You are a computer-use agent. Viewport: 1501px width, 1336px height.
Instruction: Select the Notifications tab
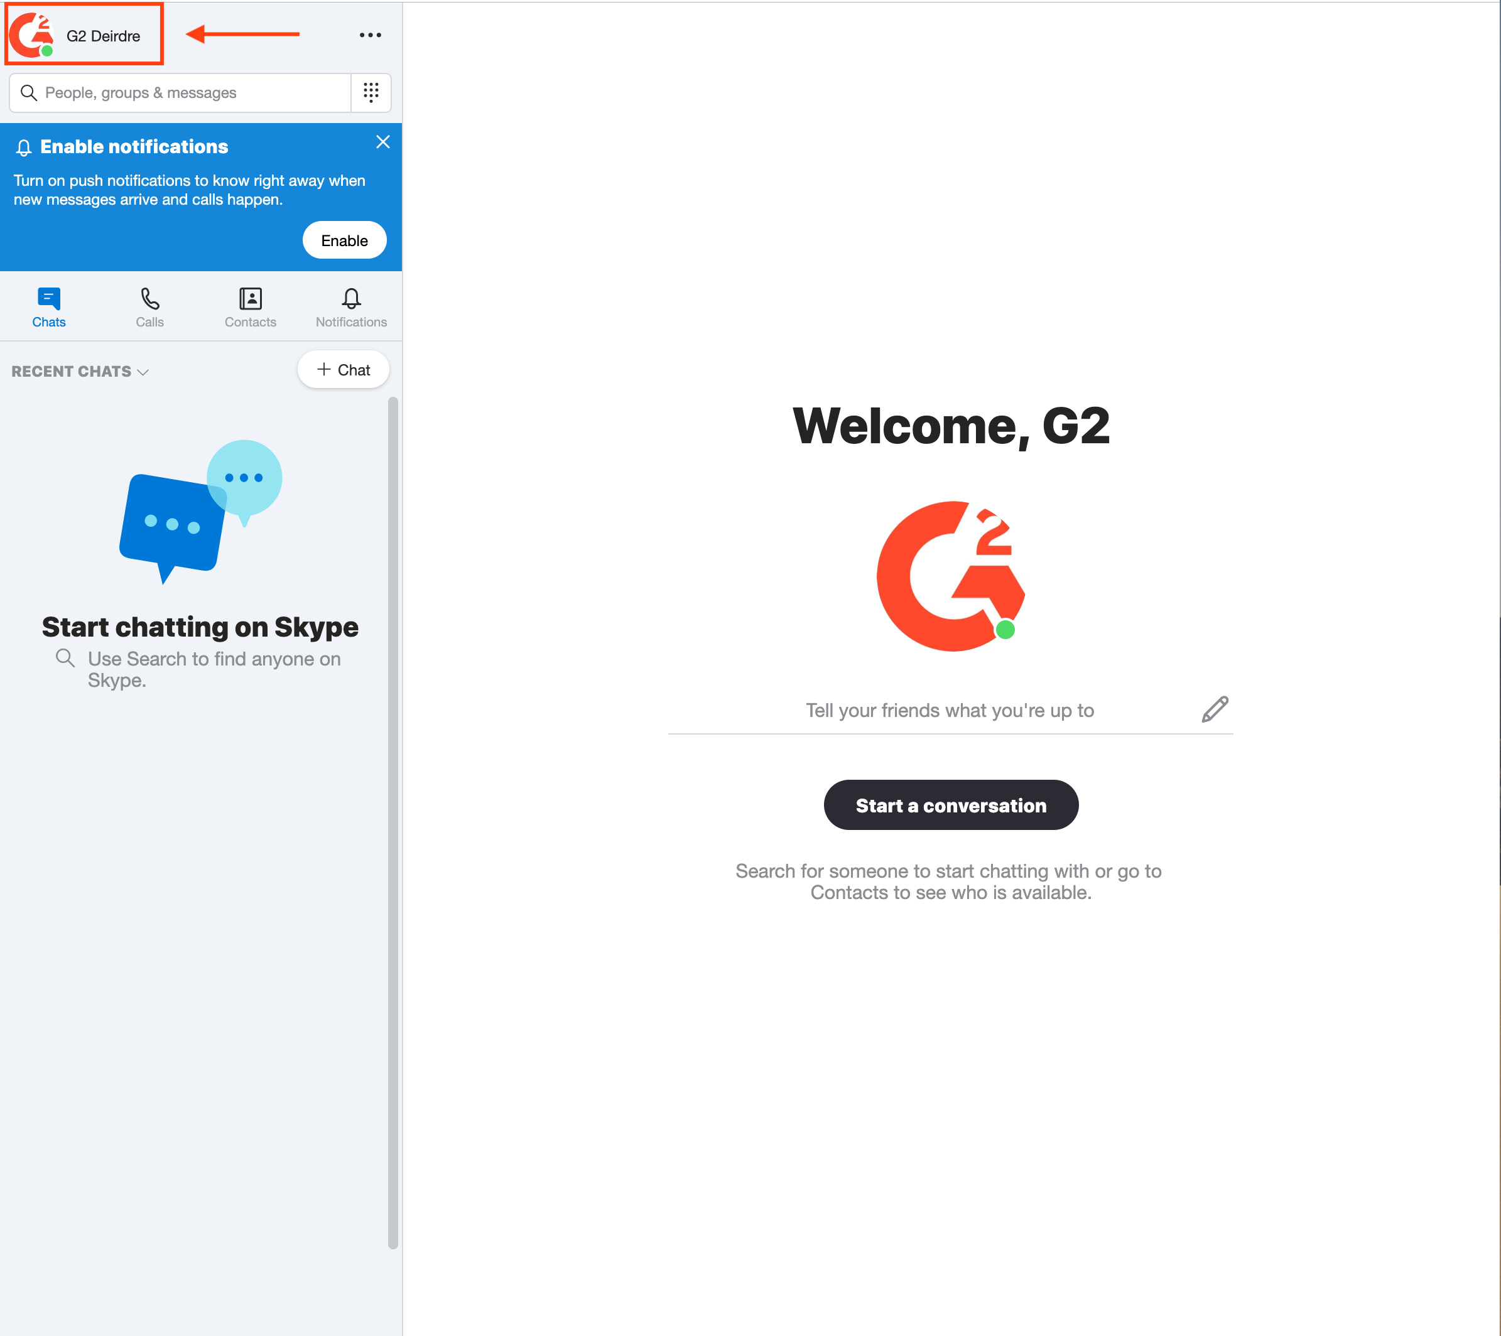349,306
